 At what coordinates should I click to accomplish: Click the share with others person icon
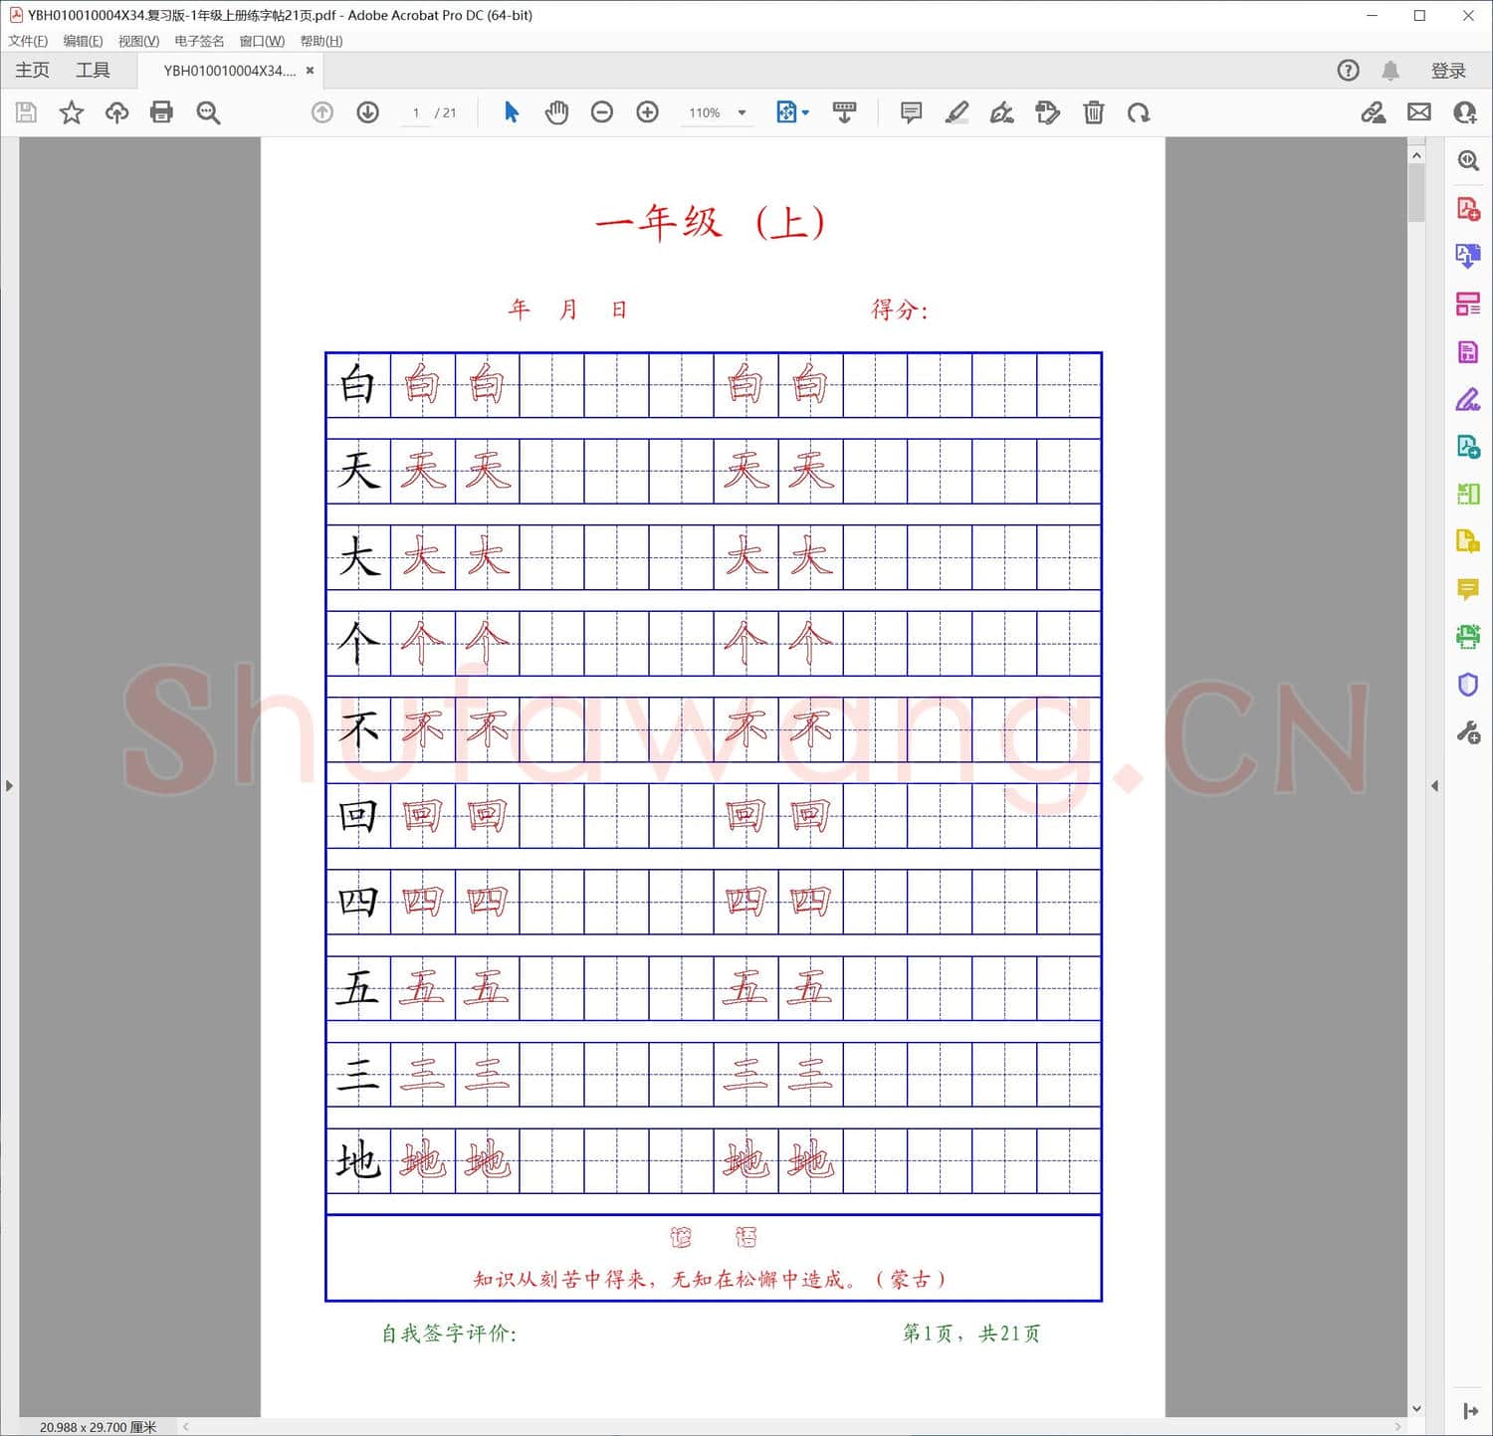[x=1465, y=112]
